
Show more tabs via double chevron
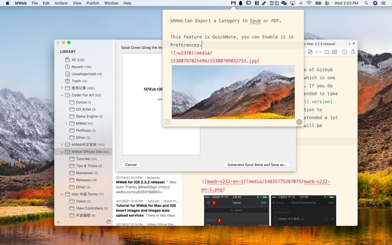[354, 44]
